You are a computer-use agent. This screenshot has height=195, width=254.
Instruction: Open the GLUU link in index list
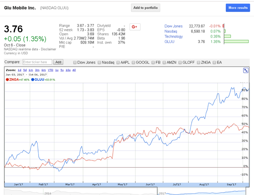(x=169, y=42)
